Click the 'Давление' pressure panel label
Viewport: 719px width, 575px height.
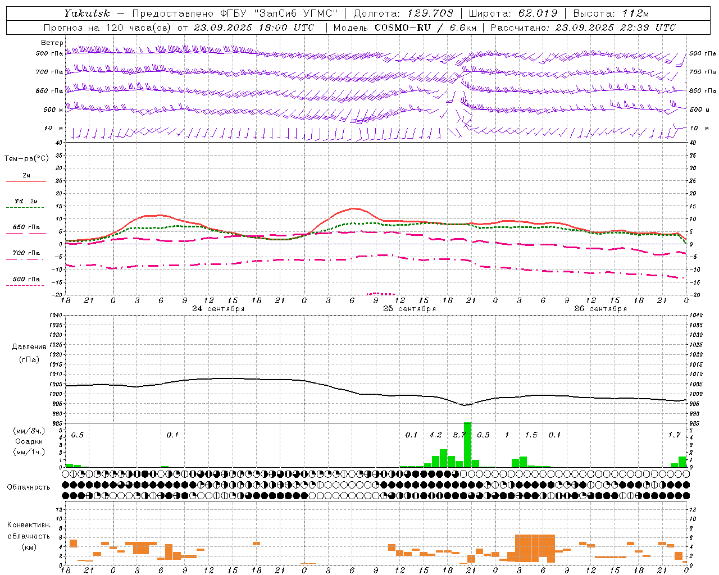tap(29, 347)
